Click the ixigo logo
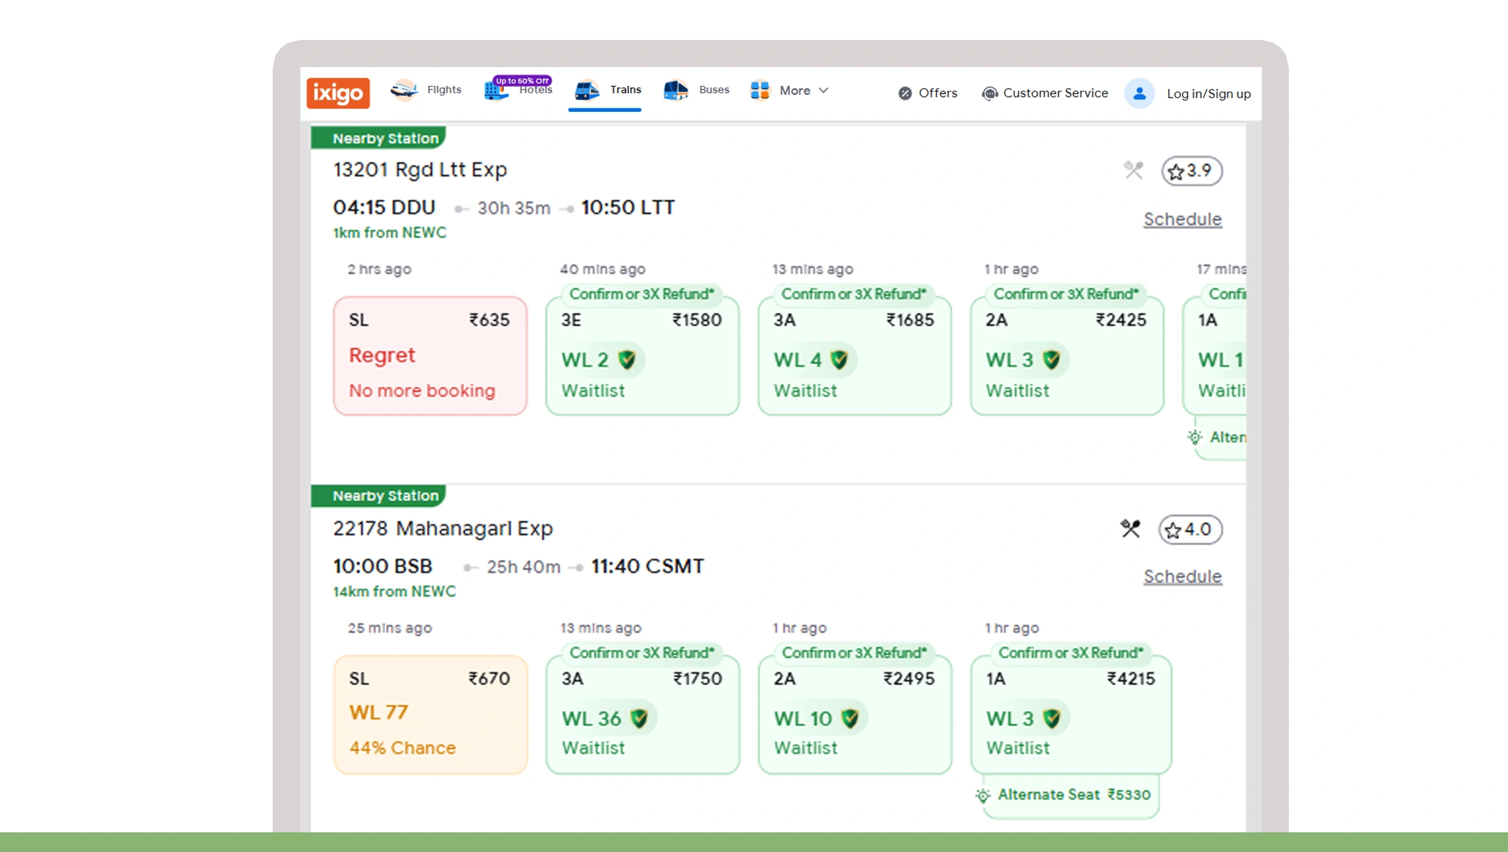This screenshot has width=1508, height=852. tap(337, 92)
